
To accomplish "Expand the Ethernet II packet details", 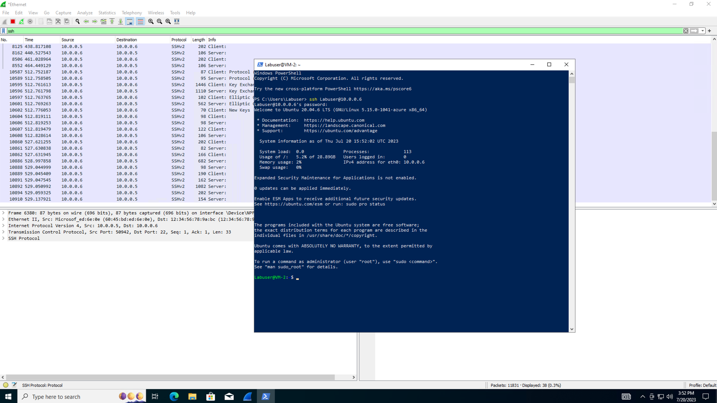I will (3, 219).
